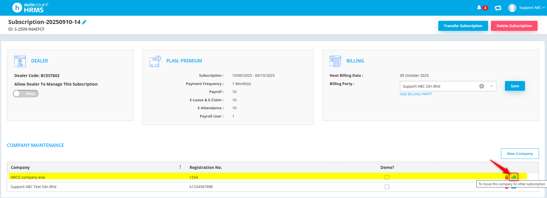Click the Subscription-20250910-14 title
The height and width of the screenshot is (198, 547).
pos(44,22)
